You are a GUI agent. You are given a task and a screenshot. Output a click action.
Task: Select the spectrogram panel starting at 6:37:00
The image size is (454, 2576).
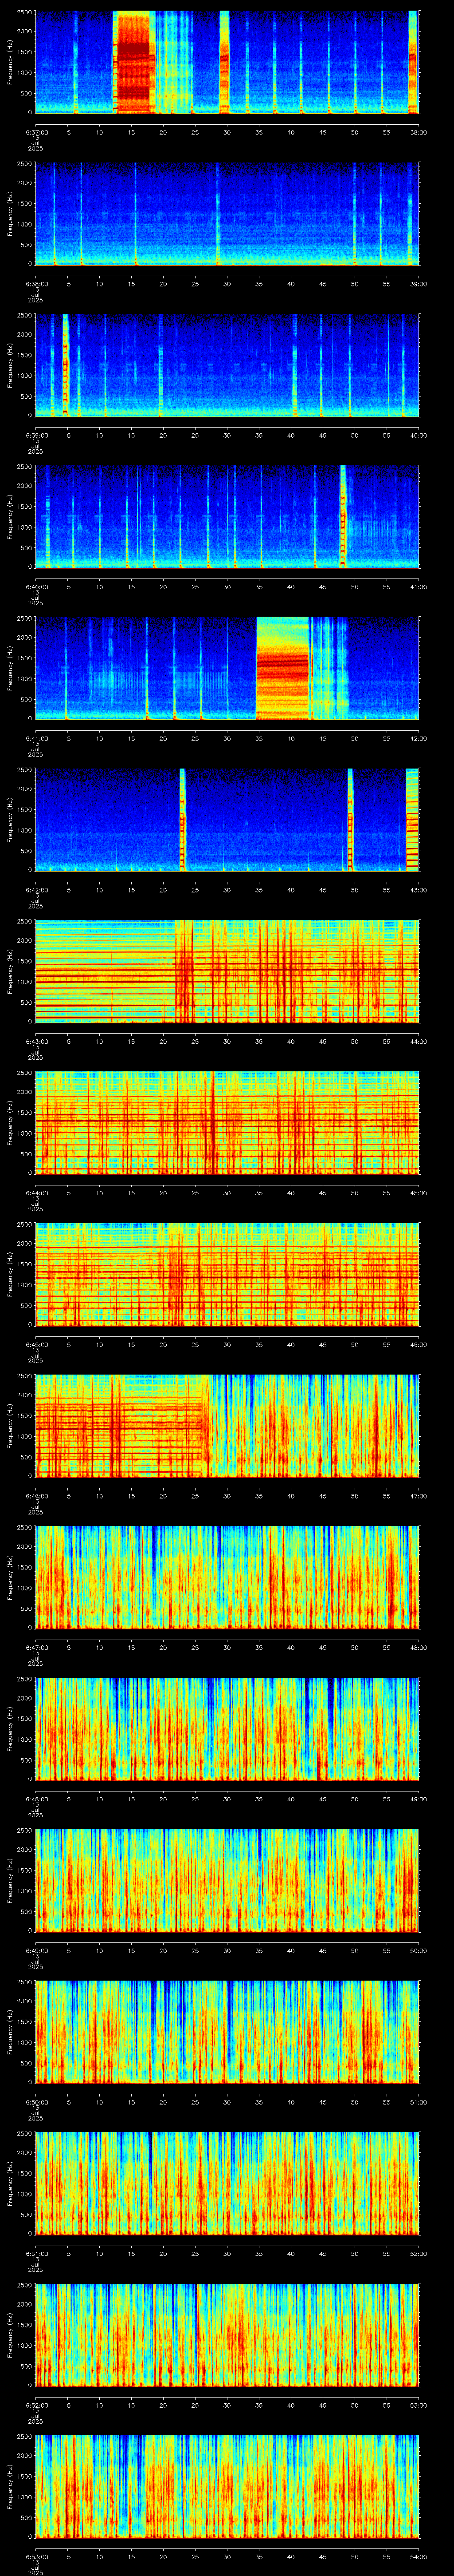[227, 62]
